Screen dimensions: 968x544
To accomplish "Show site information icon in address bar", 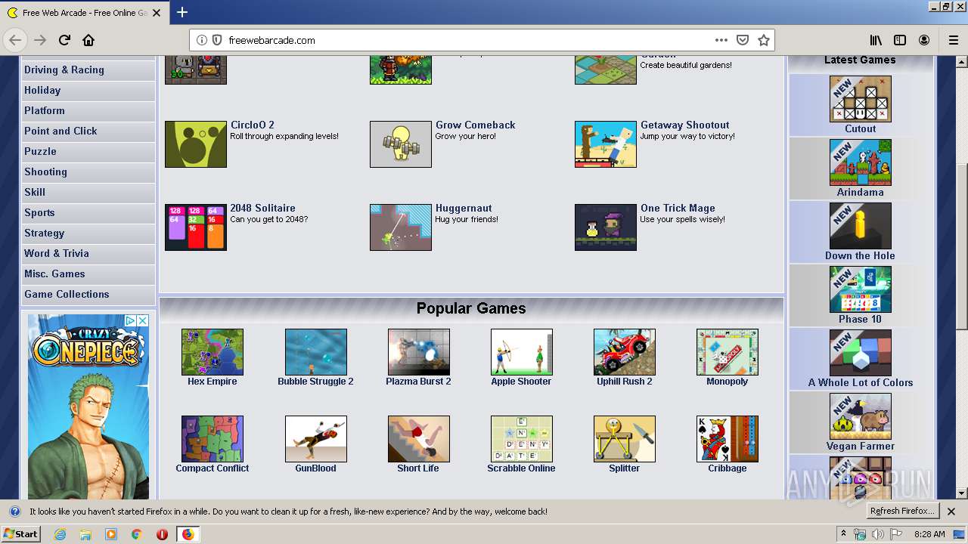I will pyautogui.click(x=202, y=40).
